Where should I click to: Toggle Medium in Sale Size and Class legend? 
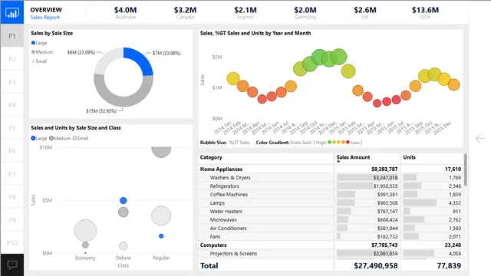60,138
